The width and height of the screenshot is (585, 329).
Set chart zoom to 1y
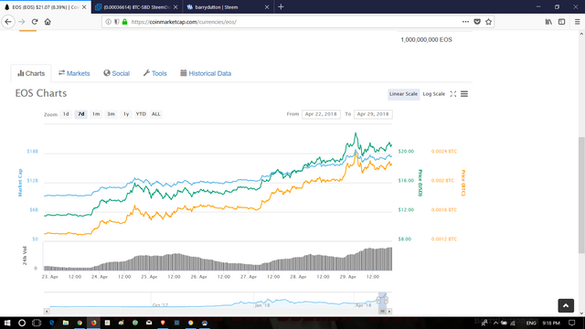pyautogui.click(x=126, y=114)
